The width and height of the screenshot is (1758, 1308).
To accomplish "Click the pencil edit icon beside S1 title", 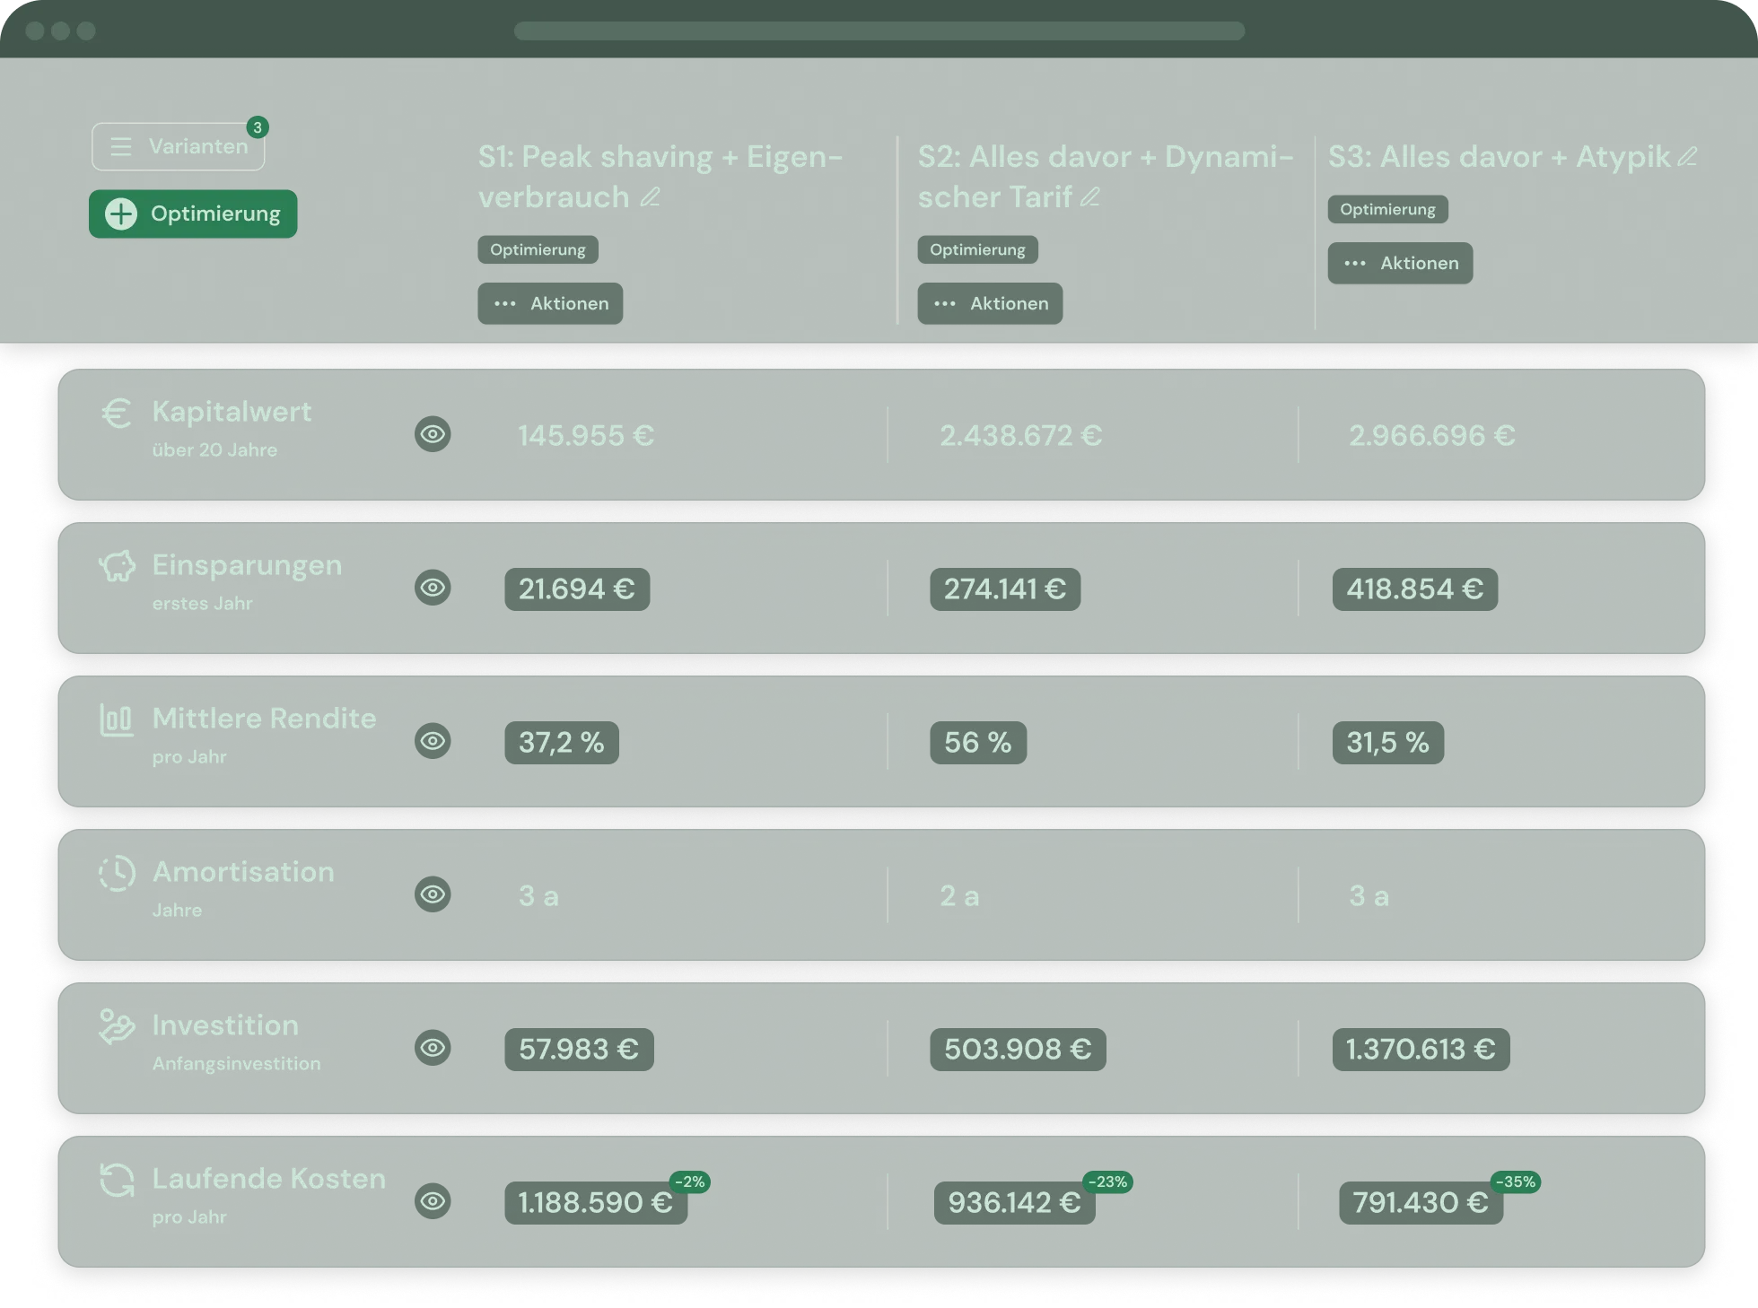I will click(x=651, y=196).
